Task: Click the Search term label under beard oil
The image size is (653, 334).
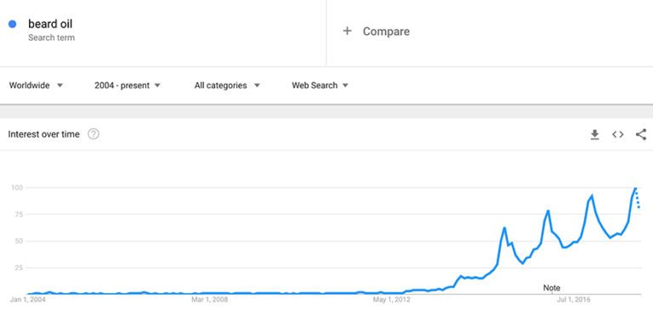Action: click(x=52, y=37)
